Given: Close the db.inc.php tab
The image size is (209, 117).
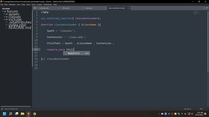Looking at the screenshot, I should click(82, 8).
